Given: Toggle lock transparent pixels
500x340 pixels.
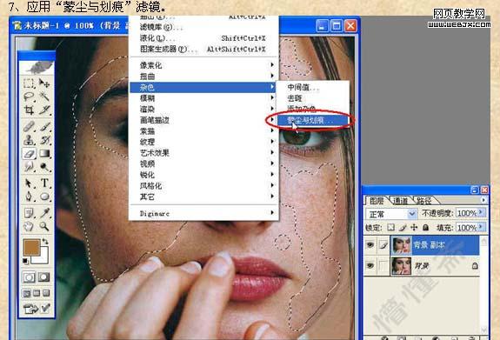Looking at the screenshot, I should 390,228.
